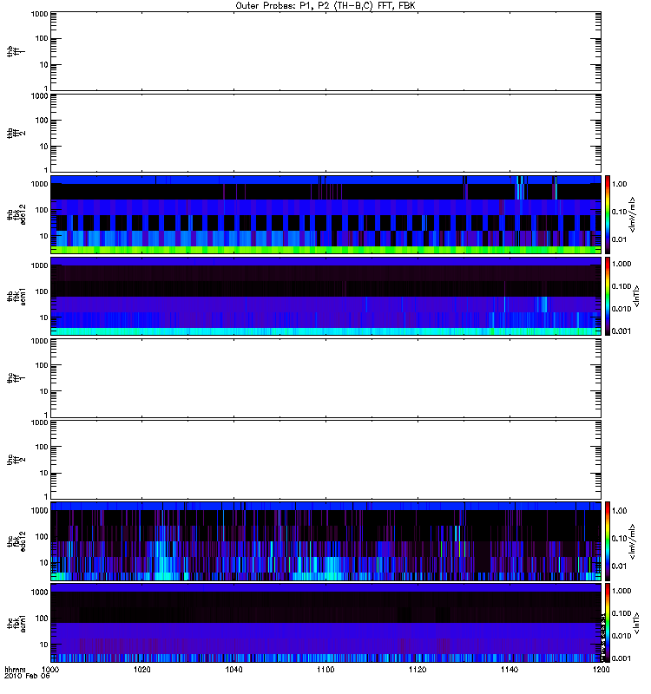
Task: Click the 1200 time tick label
Action: [x=601, y=669]
